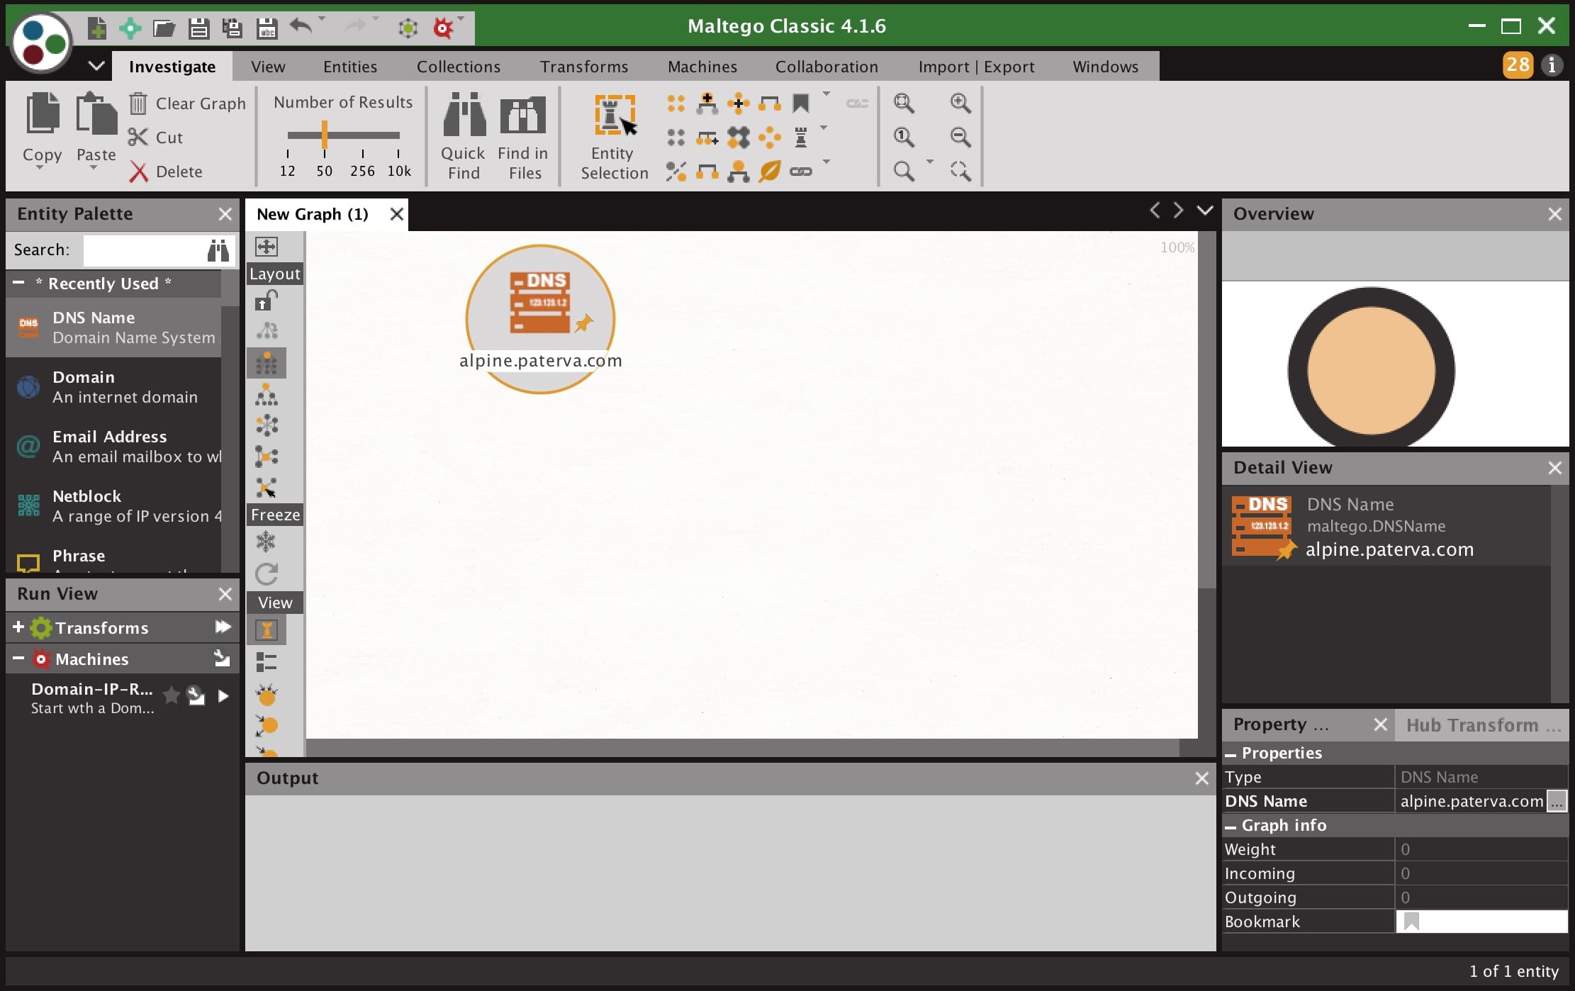The image size is (1575, 991).
Task: Select the block layout mode icon
Action: [x=267, y=364]
